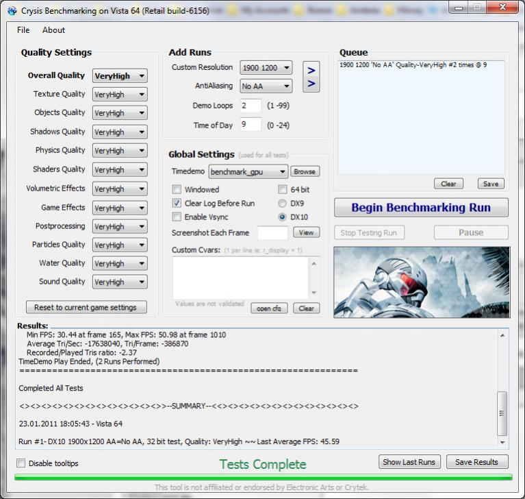Click the '23.01.2011 18:05:43 - Vista 64' line

click(71, 424)
